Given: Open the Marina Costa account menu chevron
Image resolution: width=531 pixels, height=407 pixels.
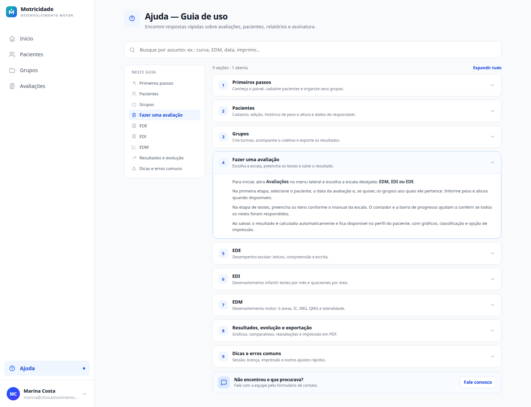Looking at the screenshot, I should (x=84, y=394).
